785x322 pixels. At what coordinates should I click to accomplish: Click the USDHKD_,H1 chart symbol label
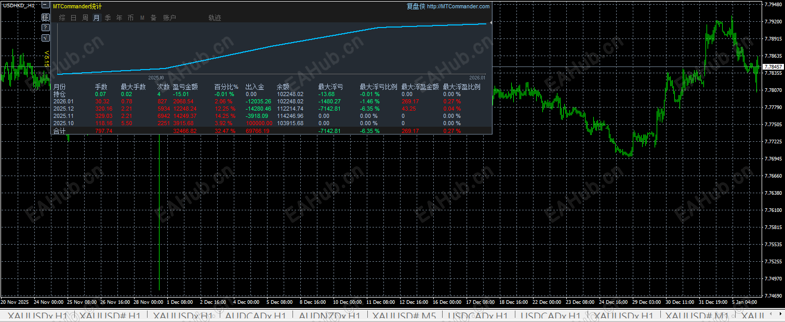point(19,5)
